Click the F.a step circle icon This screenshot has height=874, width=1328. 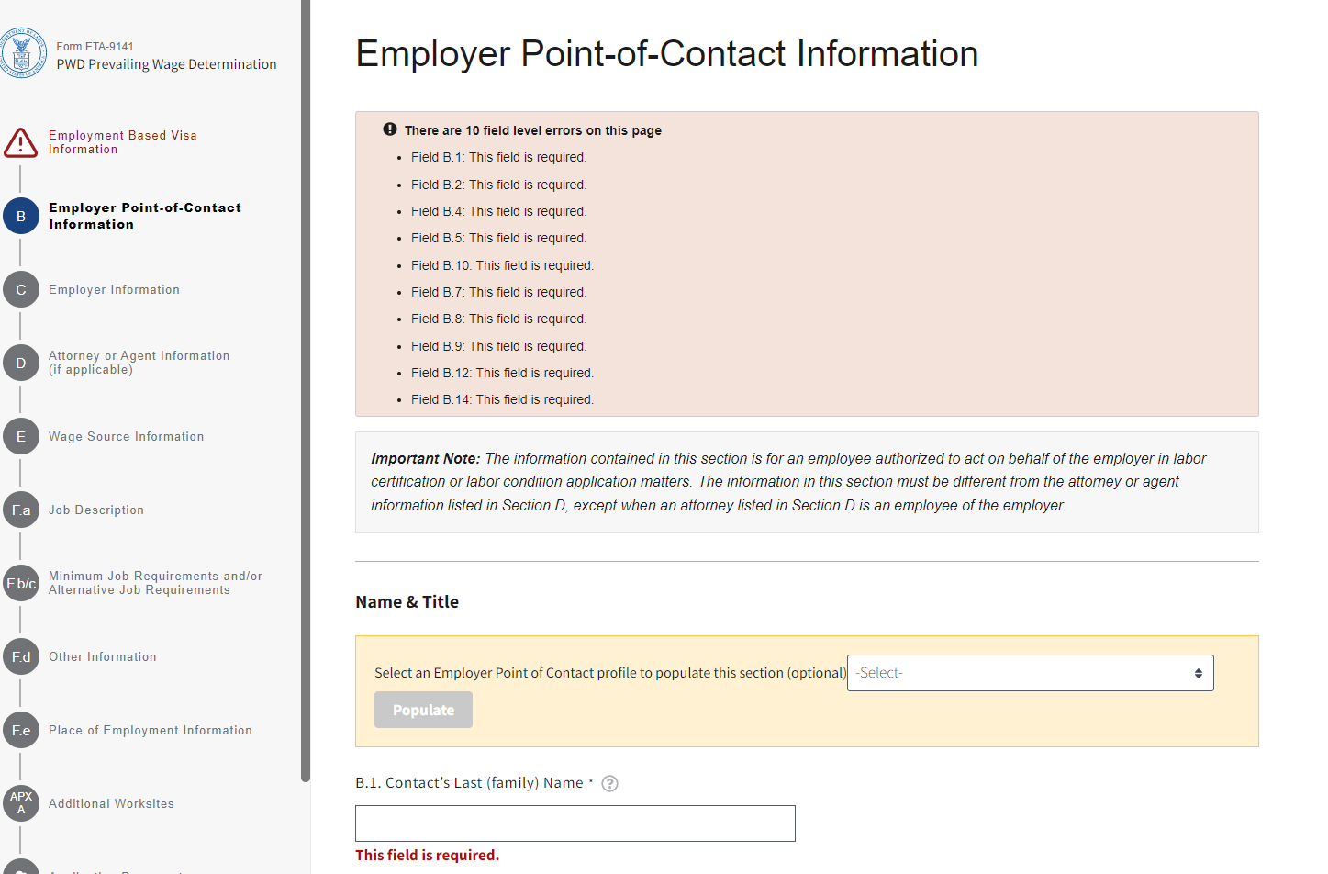21,510
